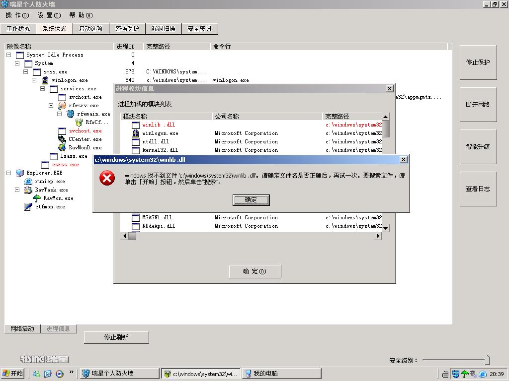Screen dimensions: 509x381
Task: Open the 设置(T) menu
Action: coord(49,15)
